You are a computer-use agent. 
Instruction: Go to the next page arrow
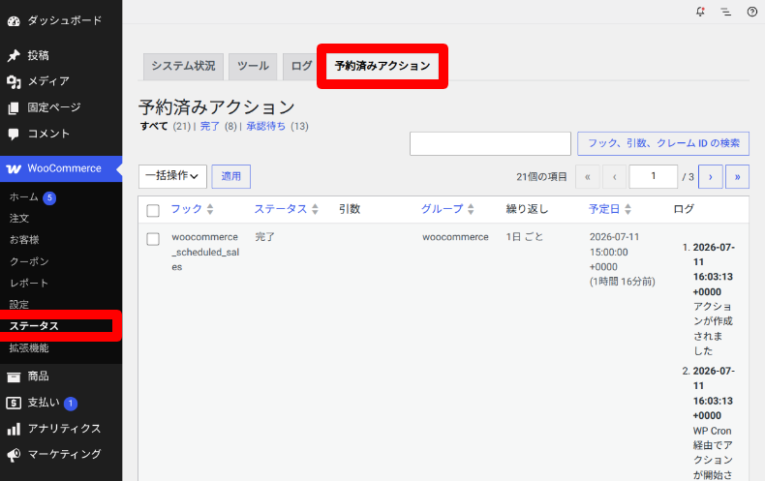(711, 176)
